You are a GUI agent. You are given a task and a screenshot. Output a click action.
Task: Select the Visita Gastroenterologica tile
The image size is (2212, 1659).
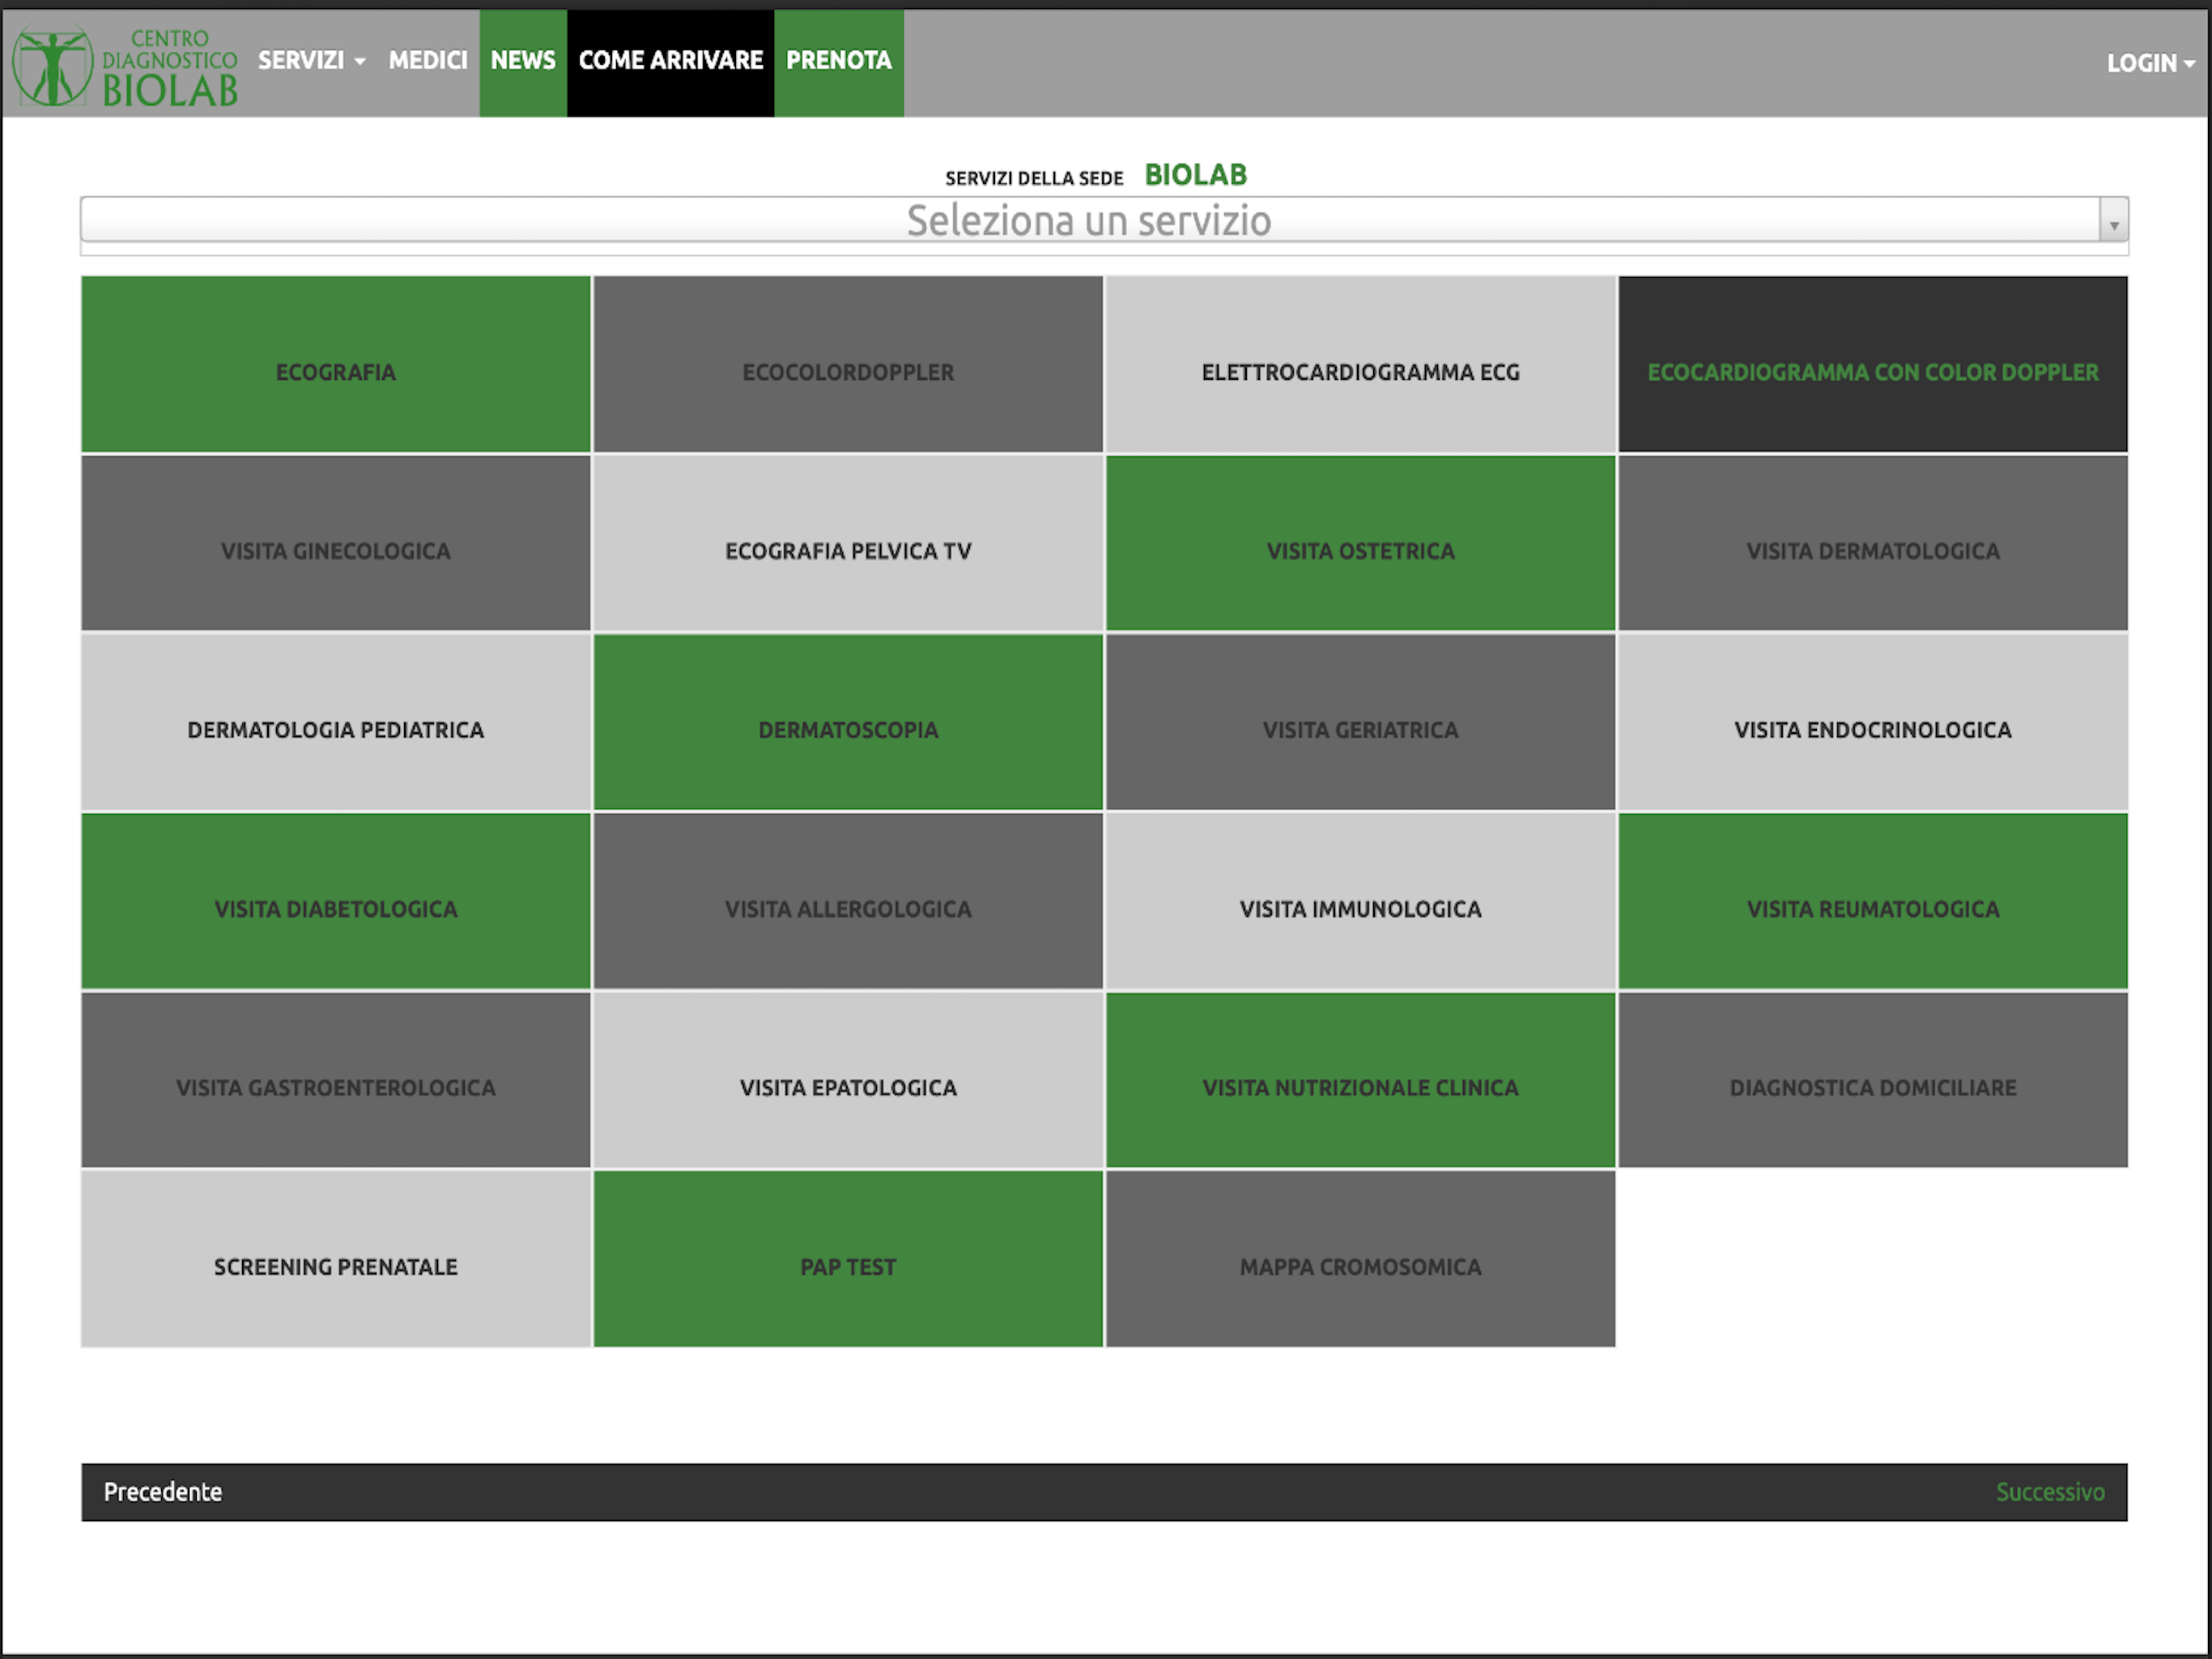tap(336, 1081)
